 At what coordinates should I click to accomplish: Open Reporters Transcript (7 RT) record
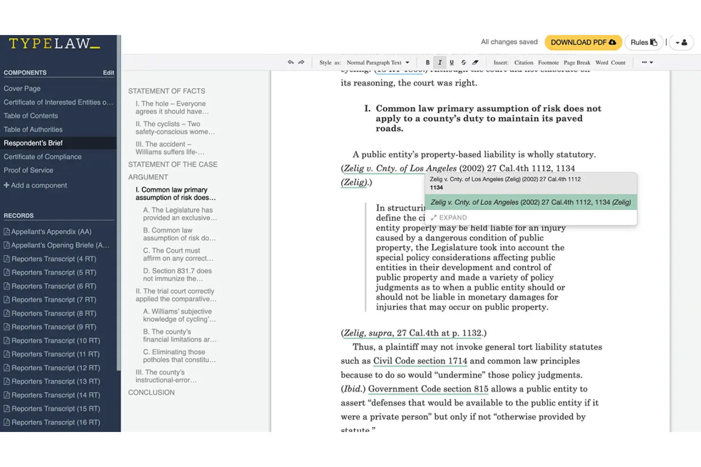[x=50, y=300]
